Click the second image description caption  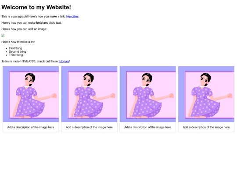click(x=89, y=127)
